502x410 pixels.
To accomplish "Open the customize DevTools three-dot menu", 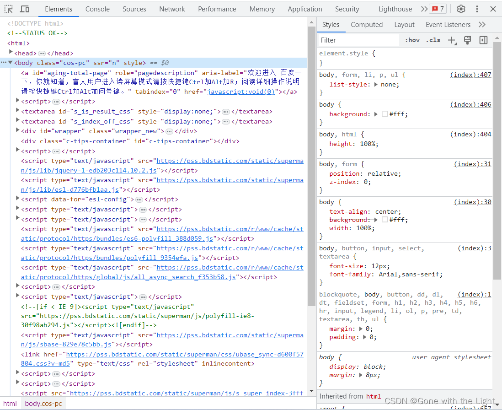I will click(477, 9).
